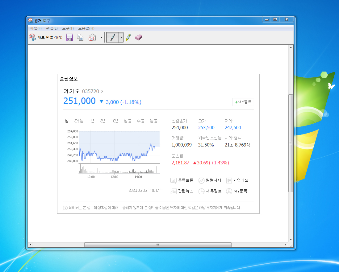Select the 3개월 chart tab
The height and width of the screenshot is (272, 339).
[79, 121]
